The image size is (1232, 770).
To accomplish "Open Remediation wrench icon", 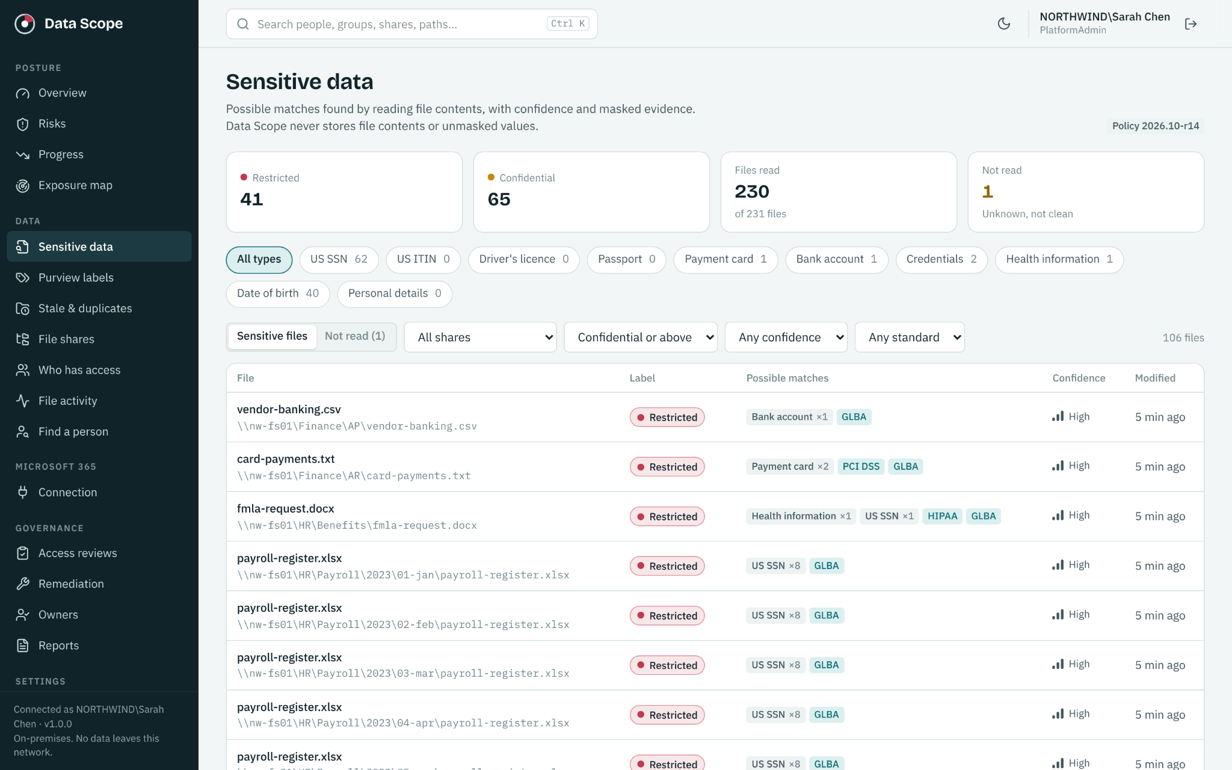I will [23, 584].
